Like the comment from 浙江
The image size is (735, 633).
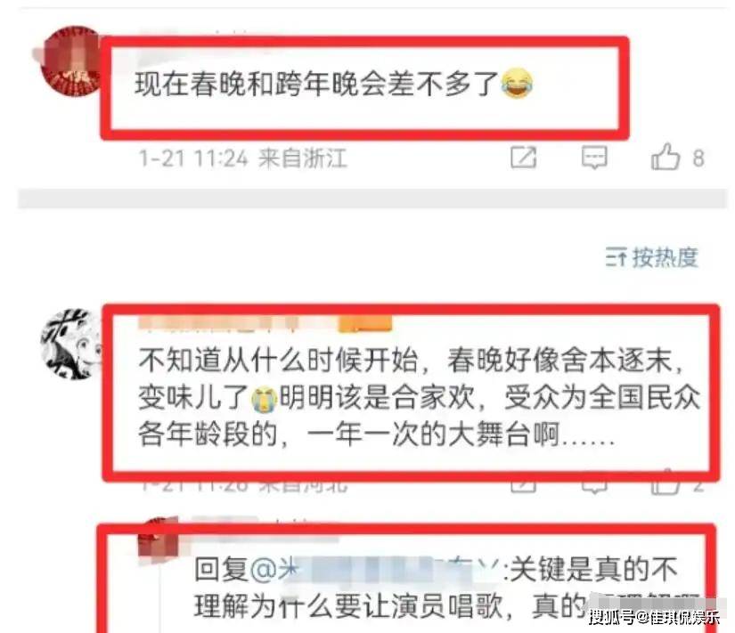(x=666, y=157)
